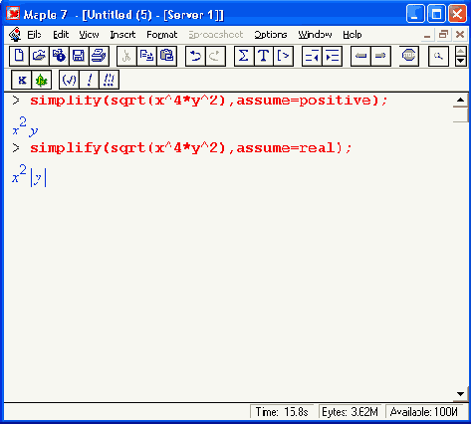The image size is (471, 424).
Task: Undo last operation with curved arrow icon
Action: pos(195,56)
